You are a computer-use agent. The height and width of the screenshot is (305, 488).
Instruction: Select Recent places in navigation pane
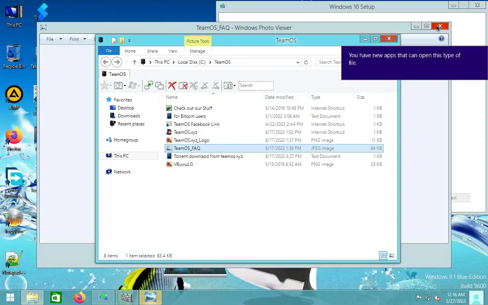click(x=131, y=124)
